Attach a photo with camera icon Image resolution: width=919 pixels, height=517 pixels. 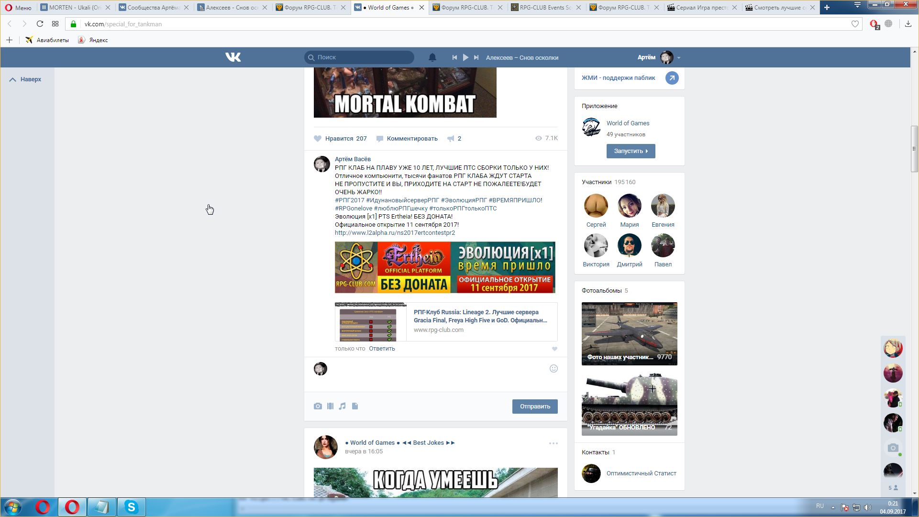pyautogui.click(x=318, y=407)
